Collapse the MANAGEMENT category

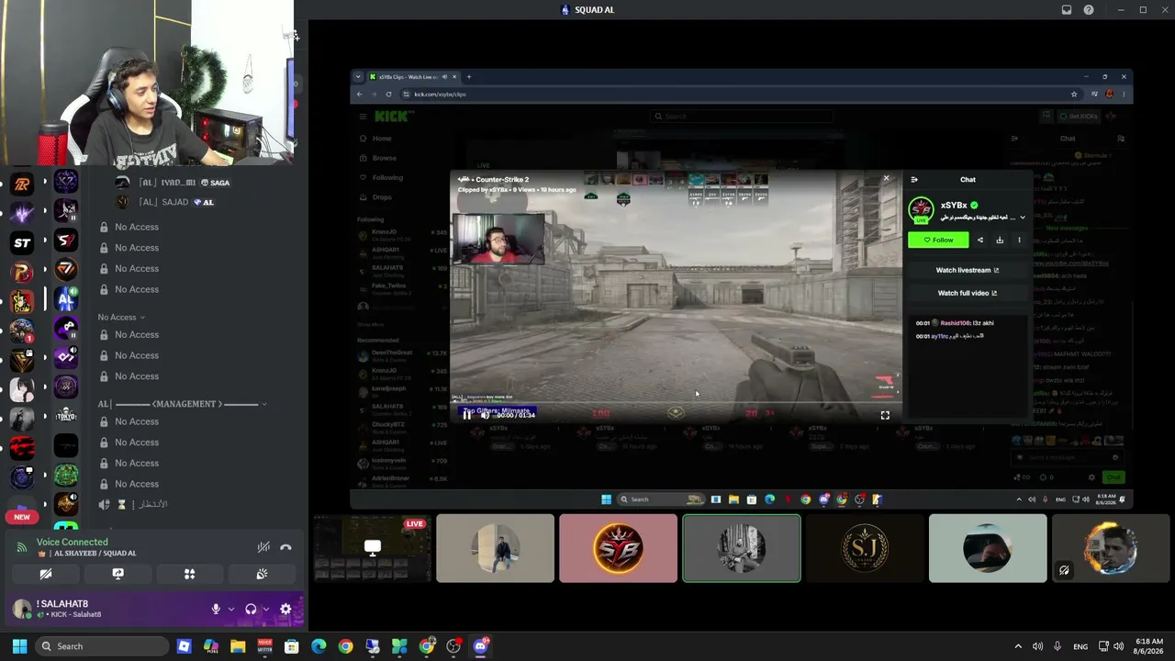[183, 404]
